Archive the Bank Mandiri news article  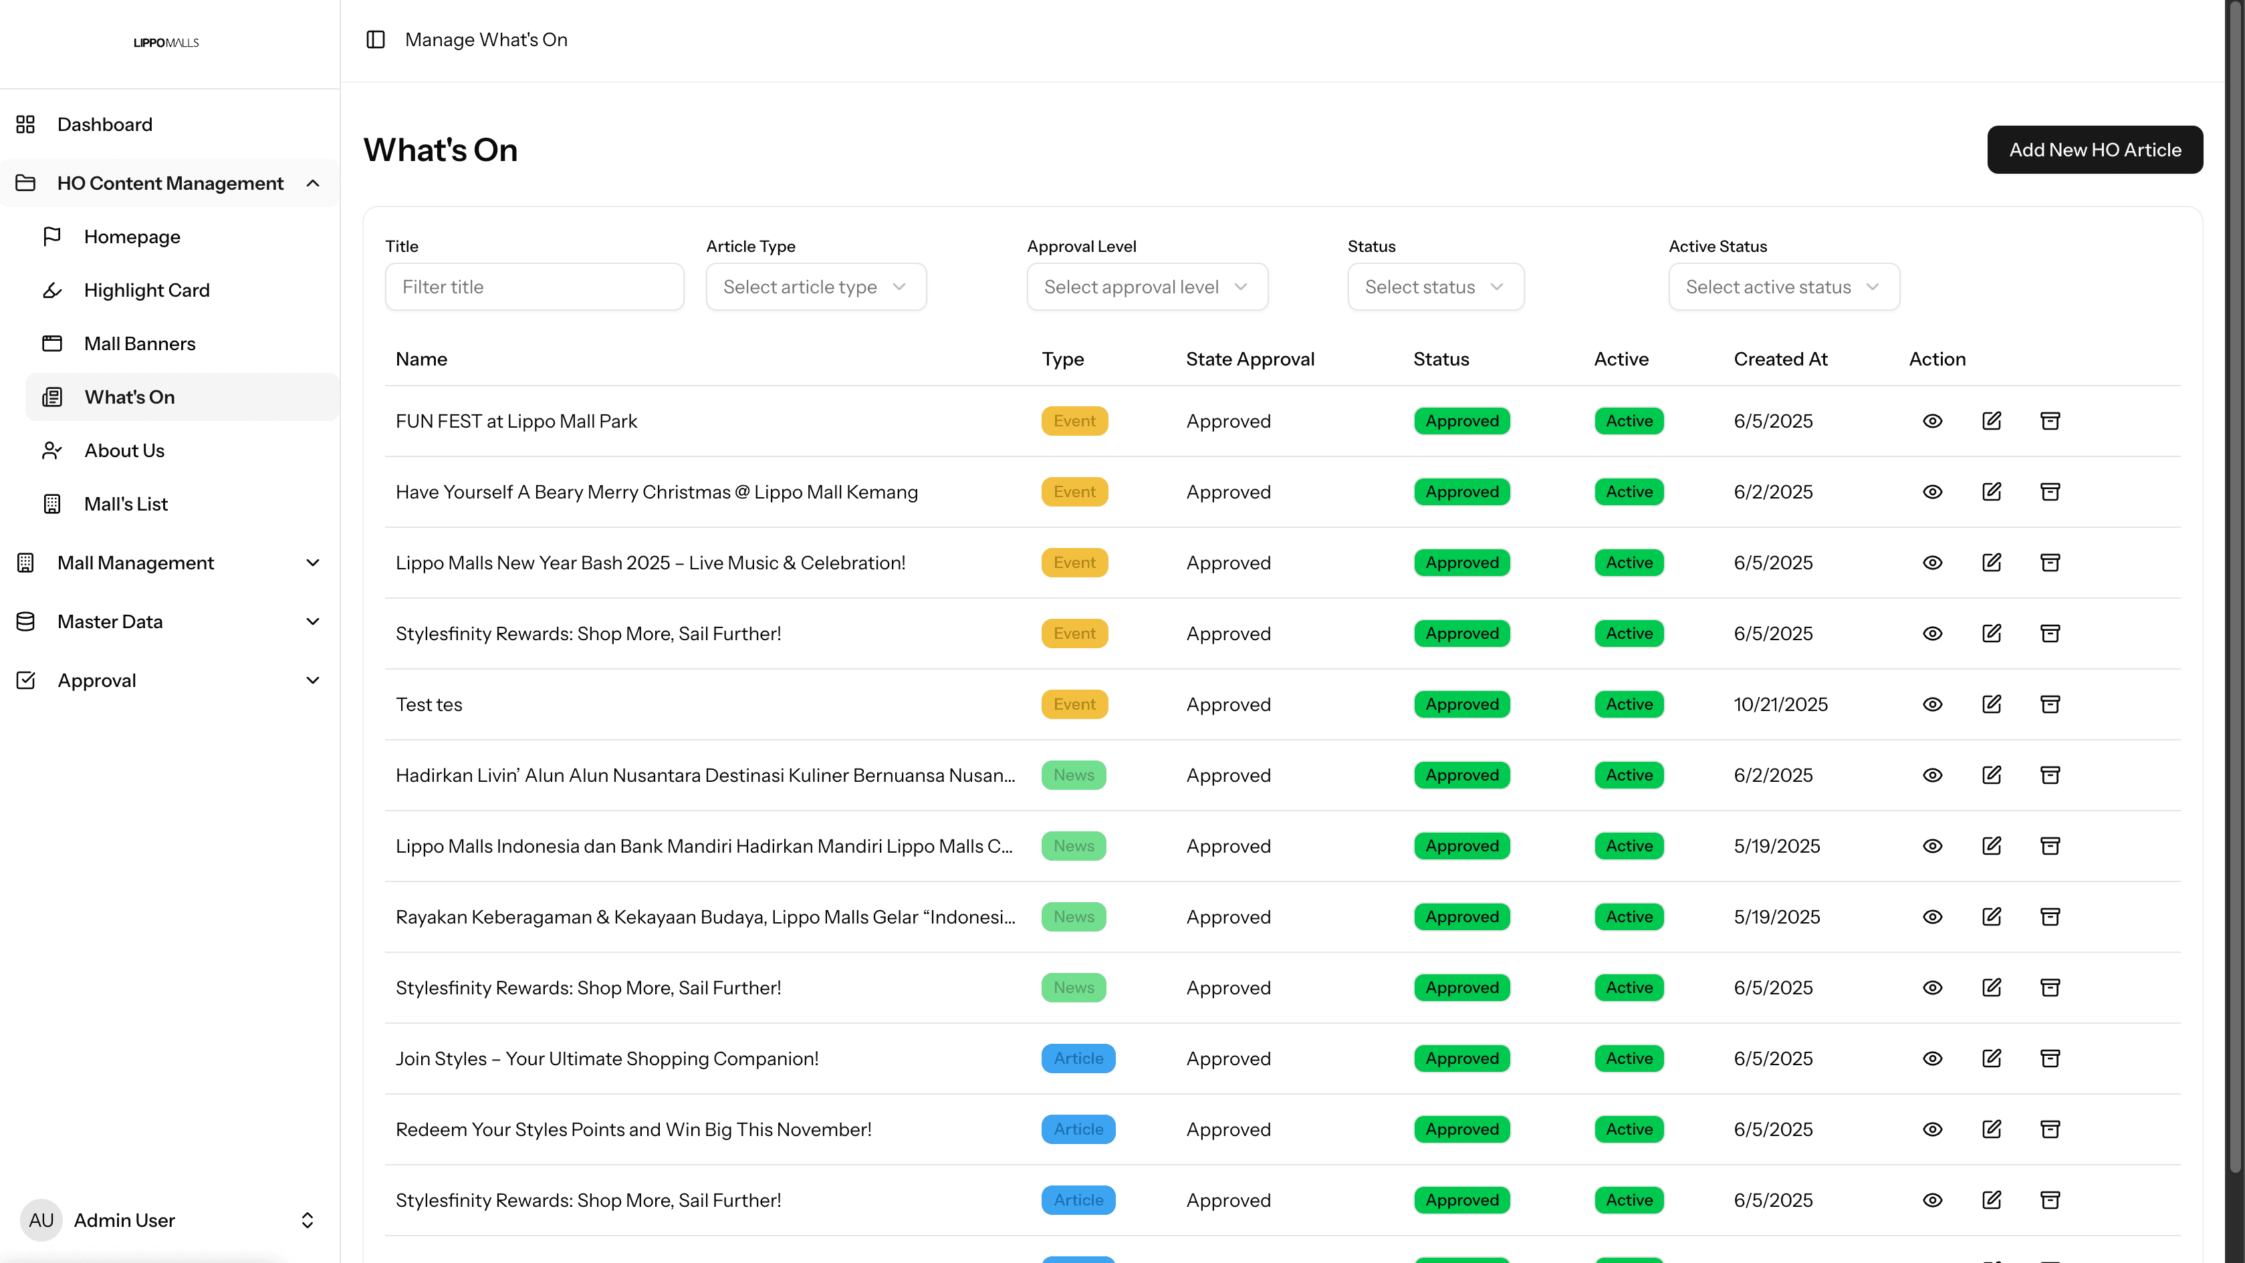[x=2050, y=846]
